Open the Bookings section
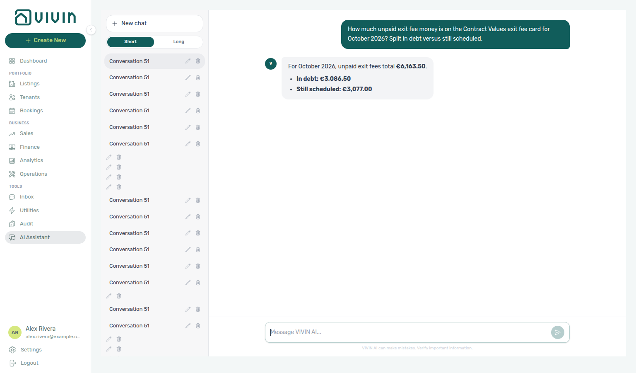This screenshot has width=636, height=373. pos(45,111)
